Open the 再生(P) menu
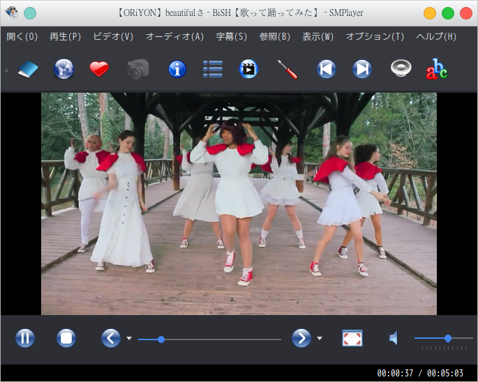Screen dimensions: 478x382 click(x=65, y=36)
